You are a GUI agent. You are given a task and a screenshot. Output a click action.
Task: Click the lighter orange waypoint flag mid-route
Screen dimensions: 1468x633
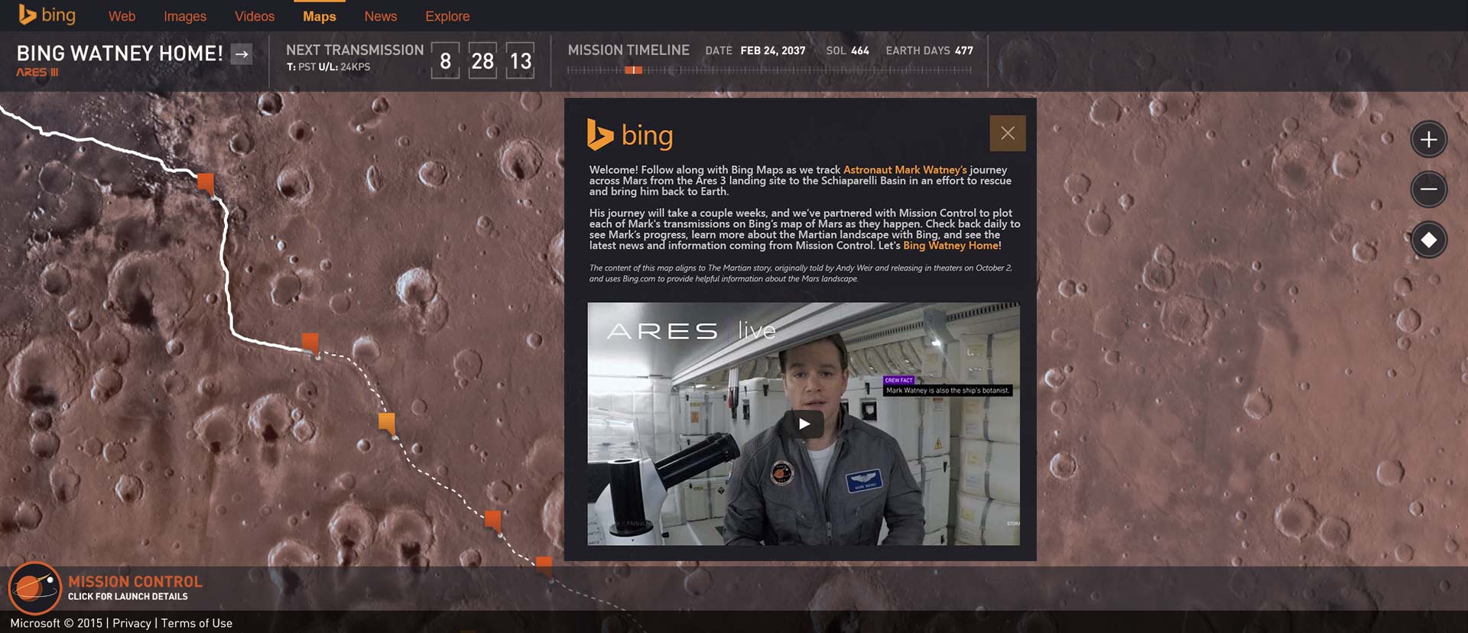pyautogui.click(x=387, y=421)
